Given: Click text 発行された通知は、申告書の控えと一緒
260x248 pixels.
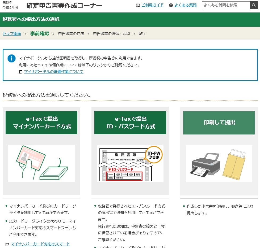Looking at the screenshot, I should pos(131,226).
